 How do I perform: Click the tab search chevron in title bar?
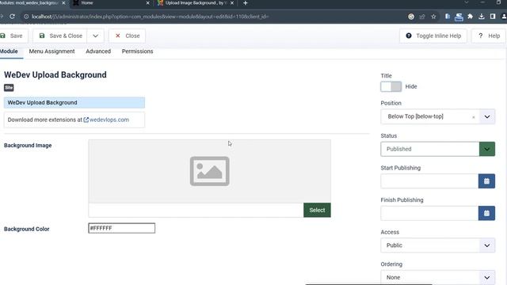pyautogui.click(x=467, y=2)
